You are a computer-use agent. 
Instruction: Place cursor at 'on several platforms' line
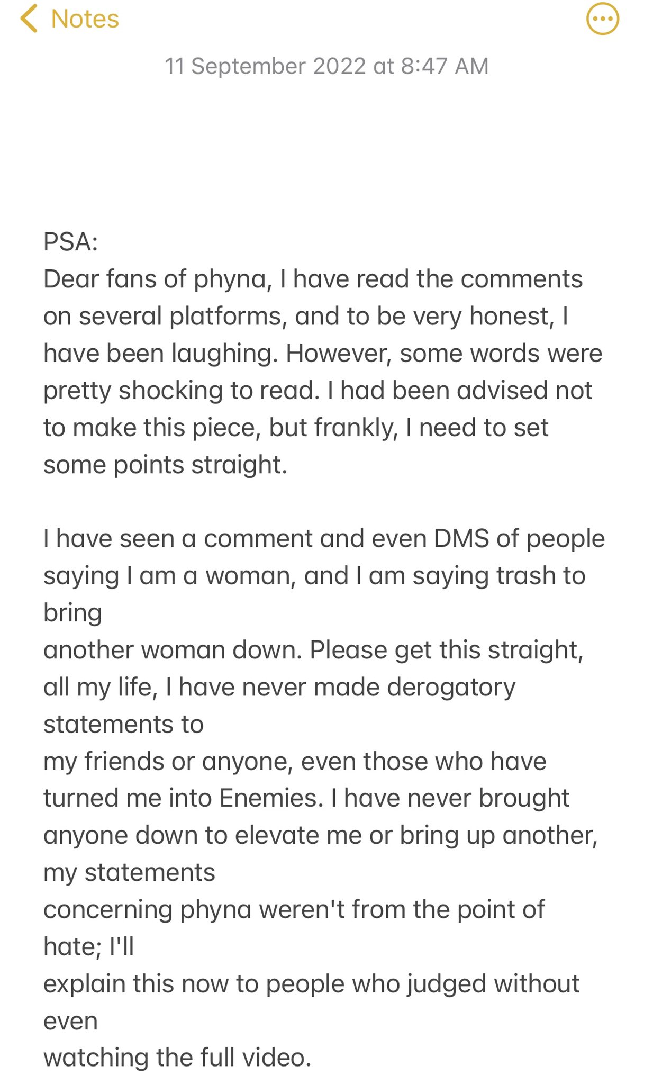point(306,317)
